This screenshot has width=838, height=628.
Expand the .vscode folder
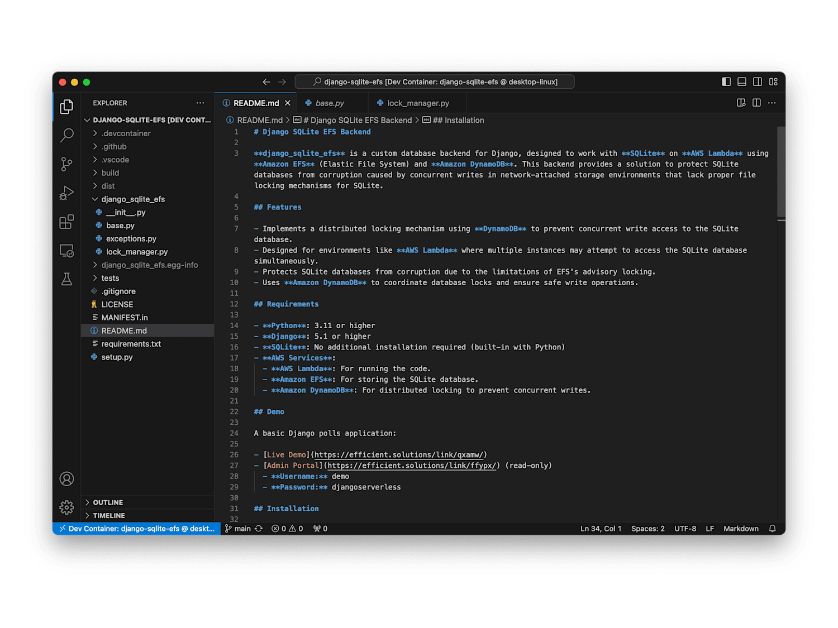[147, 160]
